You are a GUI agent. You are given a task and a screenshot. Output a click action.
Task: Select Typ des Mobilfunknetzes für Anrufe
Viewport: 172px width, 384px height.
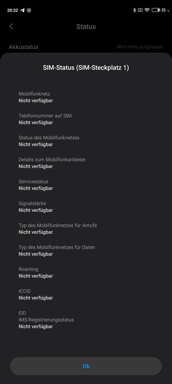tap(86, 229)
